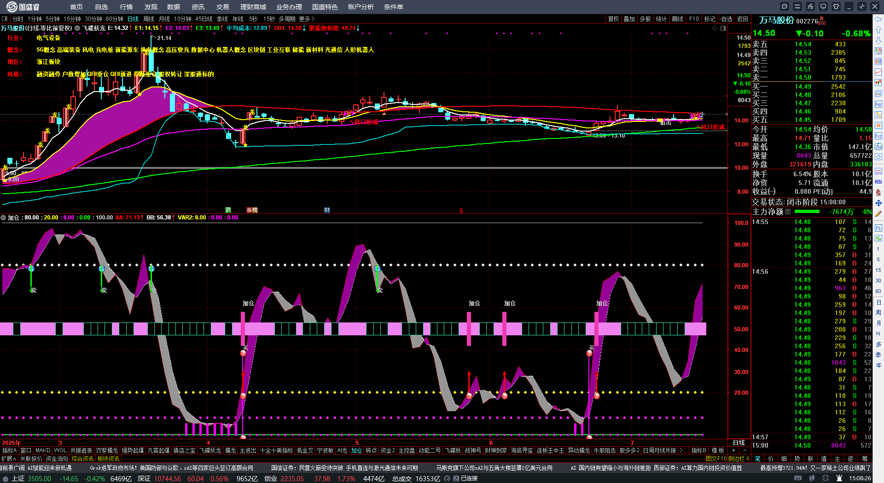Open the formula fx icon in title bar
This screenshot has width=884, height=483.
[810, 6]
